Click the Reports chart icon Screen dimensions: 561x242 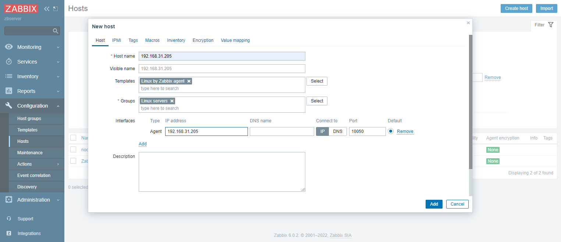click(9, 91)
